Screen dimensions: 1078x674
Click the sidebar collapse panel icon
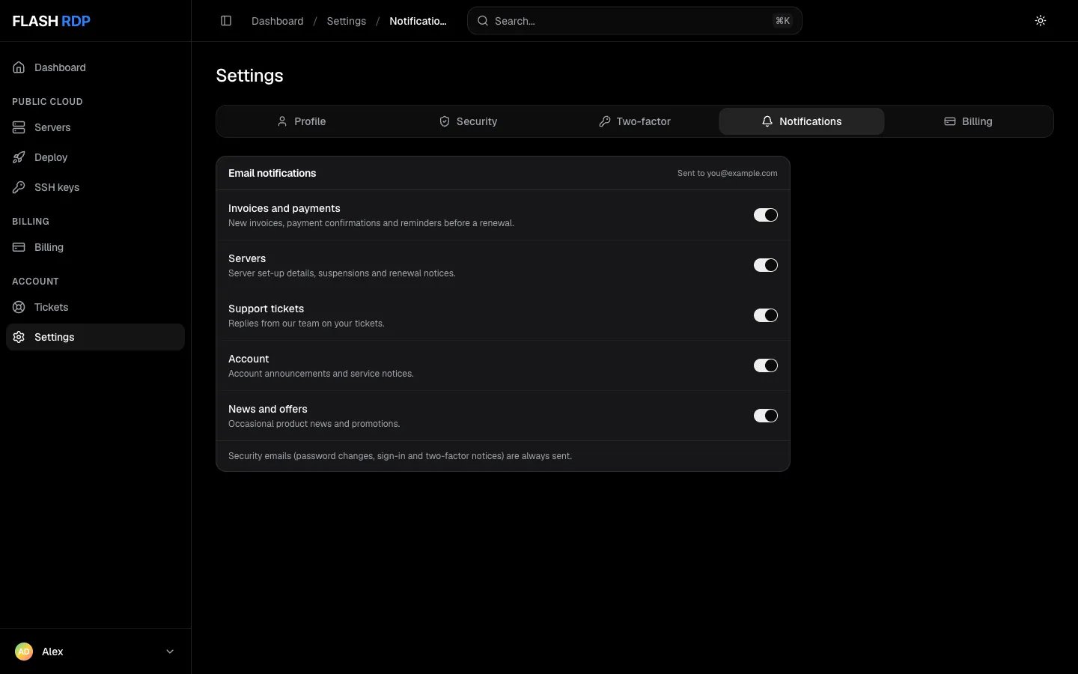point(226,21)
